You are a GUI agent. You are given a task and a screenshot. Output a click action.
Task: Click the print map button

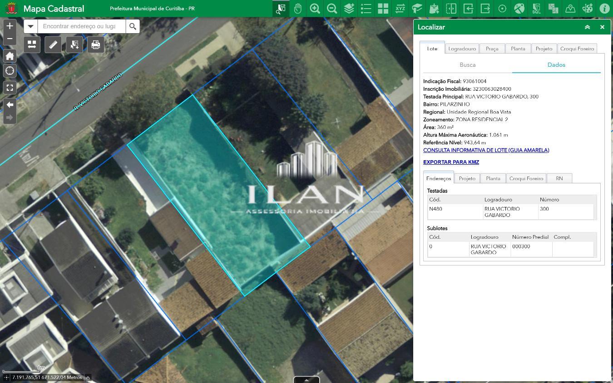(96, 44)
